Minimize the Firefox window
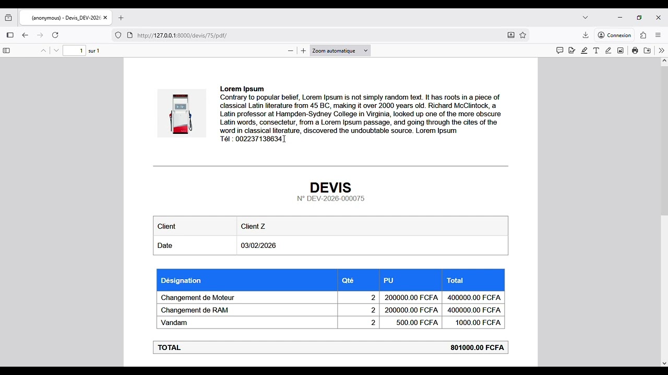The width and height of the screenshot is (668, 375). click(620, 18)
